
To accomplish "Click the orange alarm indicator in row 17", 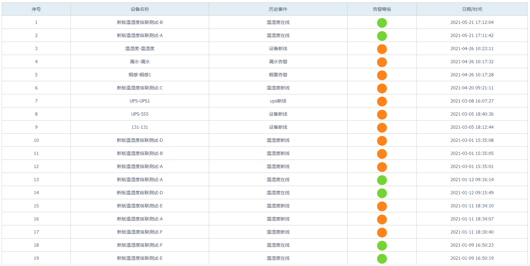I will (382, 233).
